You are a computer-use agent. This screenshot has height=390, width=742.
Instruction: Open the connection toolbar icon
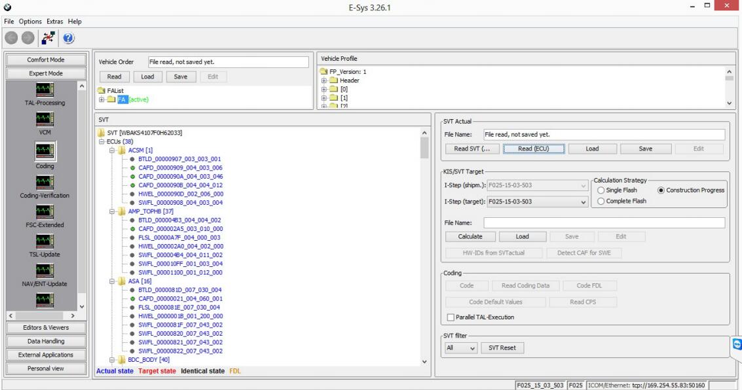pos(48,38)
